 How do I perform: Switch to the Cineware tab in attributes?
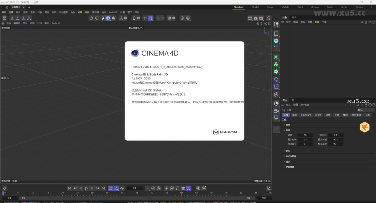pyautogui.click(x=305, y=115)
